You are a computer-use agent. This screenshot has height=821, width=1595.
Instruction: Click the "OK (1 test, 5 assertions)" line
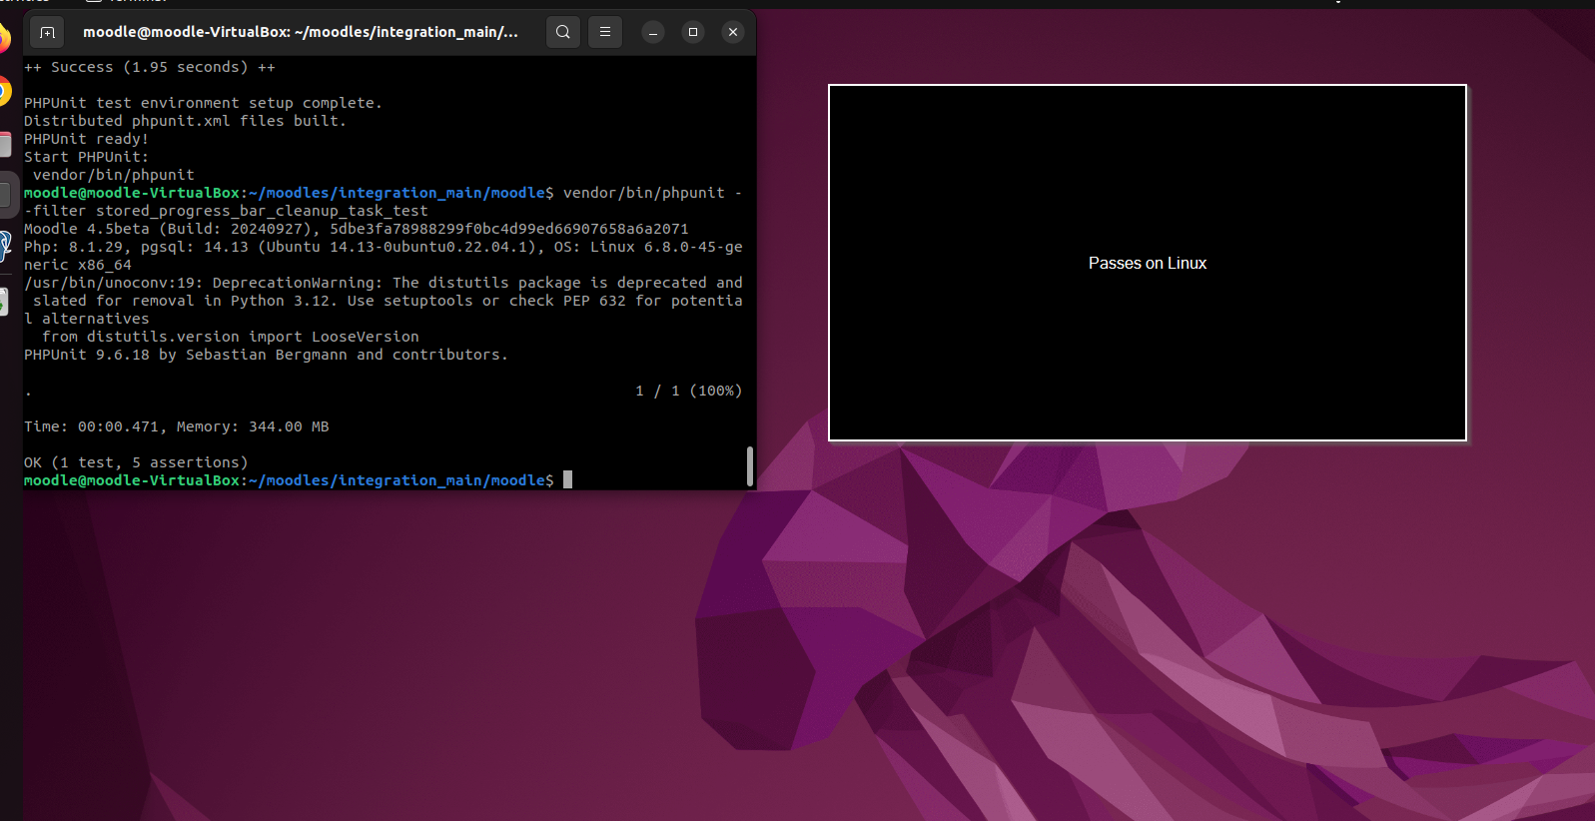click(136, 462)
